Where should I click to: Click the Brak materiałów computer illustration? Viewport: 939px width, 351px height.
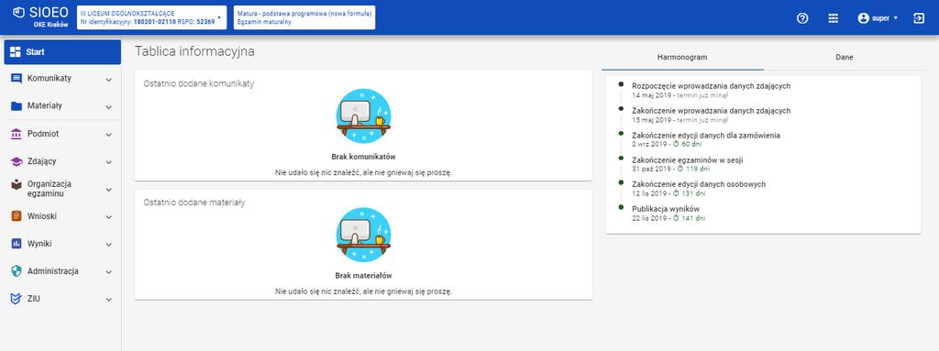[x=363, y=235]
